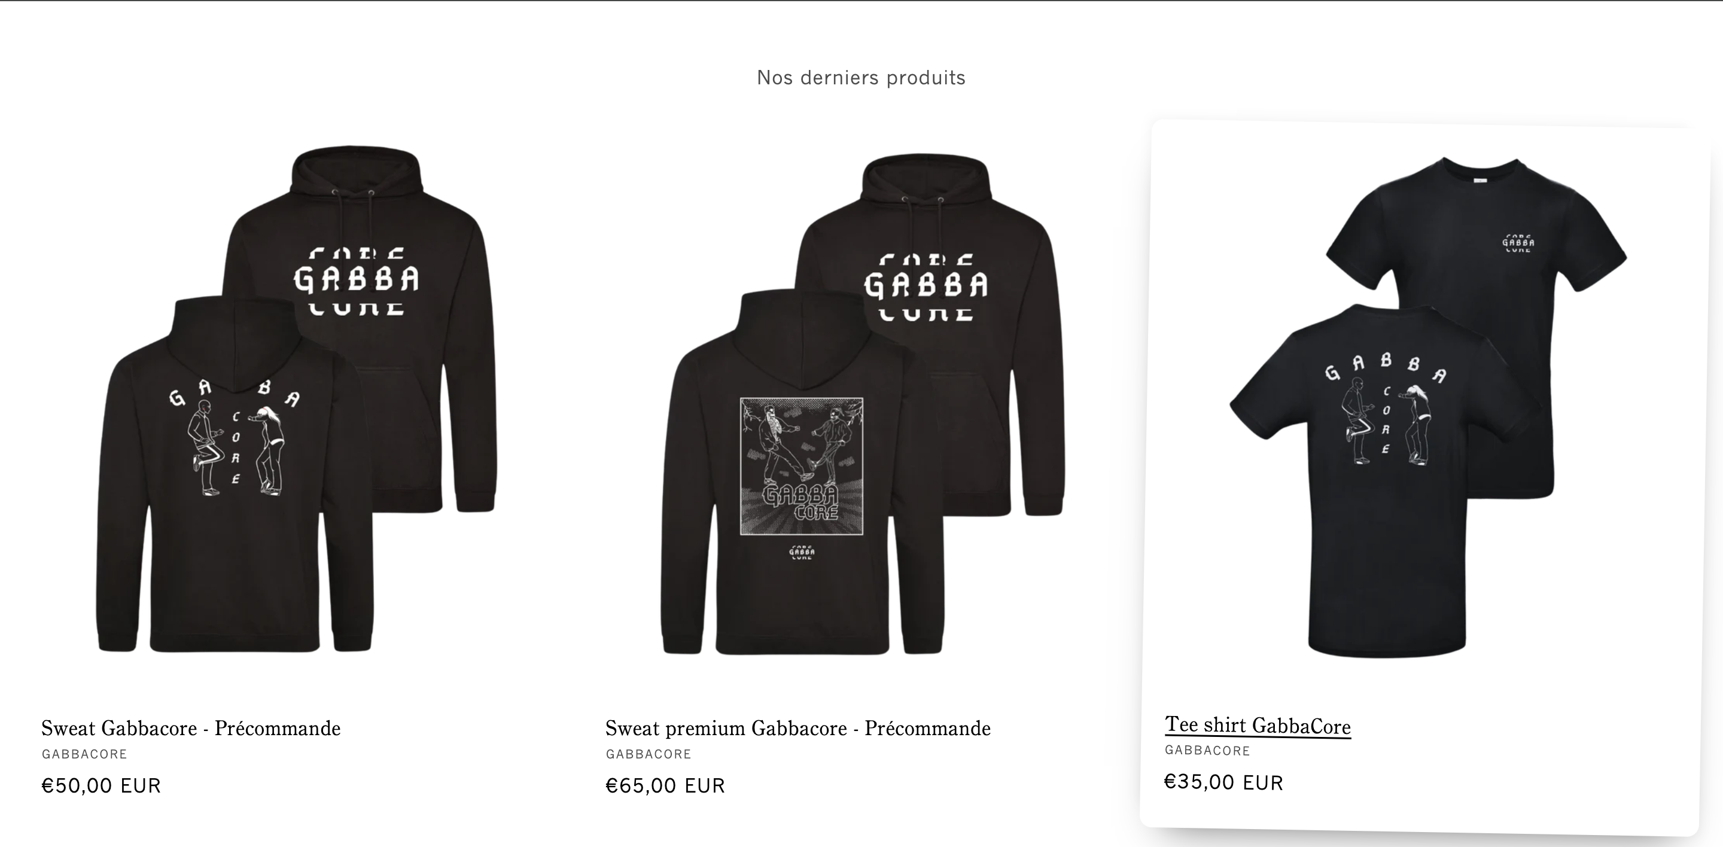Open the underlined Tee shirt GabbaCore link
This screenshot has height=847, width=1723.
pos(1258,726)
